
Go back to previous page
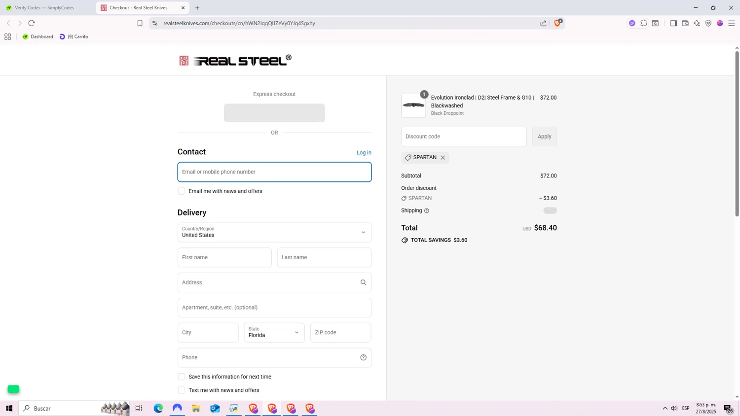click(8, 23)
